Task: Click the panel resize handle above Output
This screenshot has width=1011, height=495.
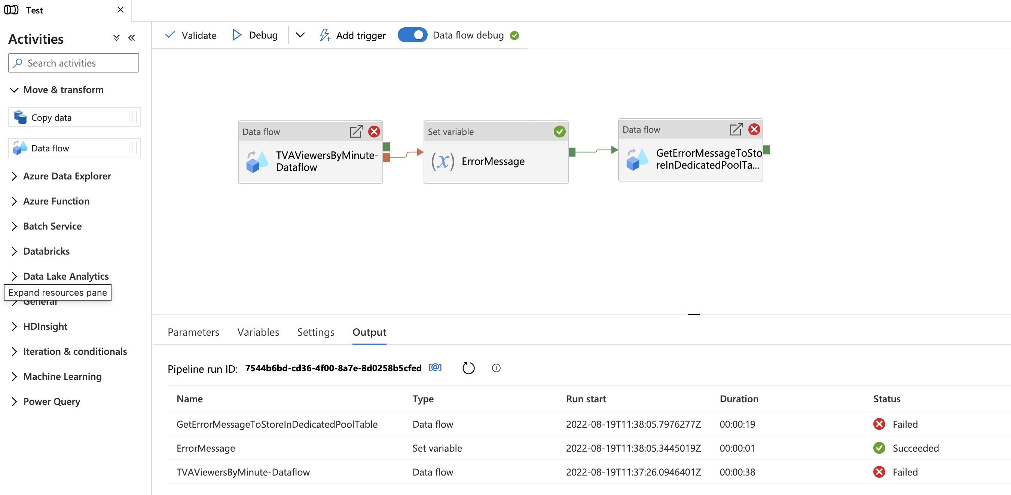Action: (693, 314)
